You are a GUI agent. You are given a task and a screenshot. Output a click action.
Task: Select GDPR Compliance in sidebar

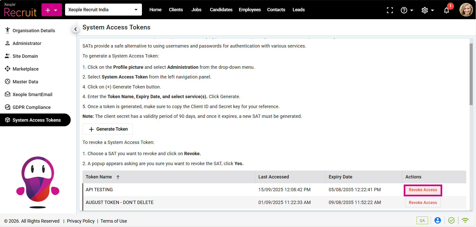pyautogui.click(x=32, y=107)
